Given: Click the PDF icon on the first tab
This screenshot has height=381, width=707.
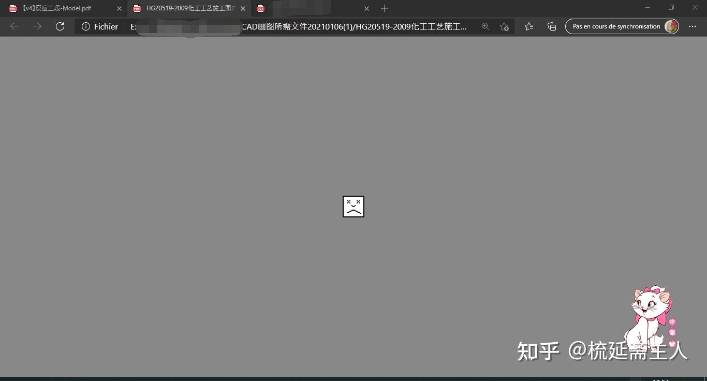Looking at the screenshot, I should [x=12, y=8].
